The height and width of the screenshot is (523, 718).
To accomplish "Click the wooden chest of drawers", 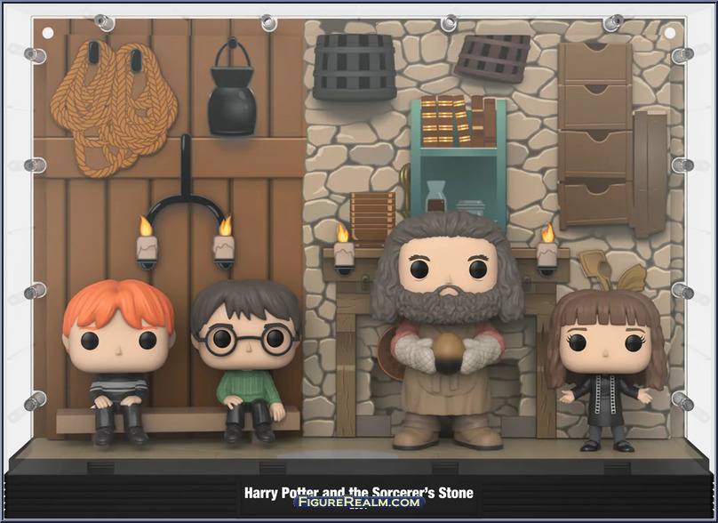I will (595, 133).
